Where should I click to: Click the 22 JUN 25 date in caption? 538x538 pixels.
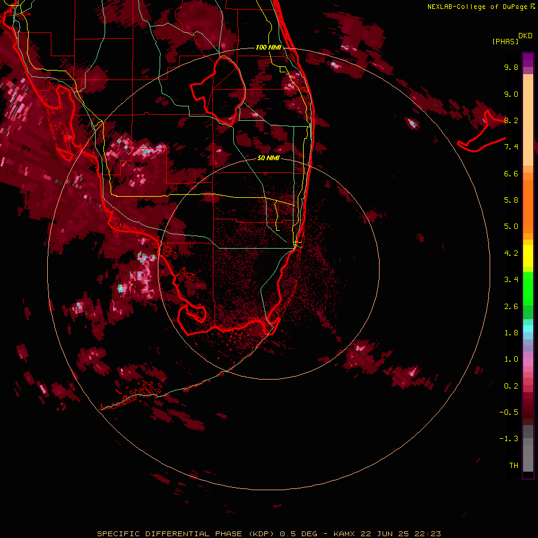point(384,534)
